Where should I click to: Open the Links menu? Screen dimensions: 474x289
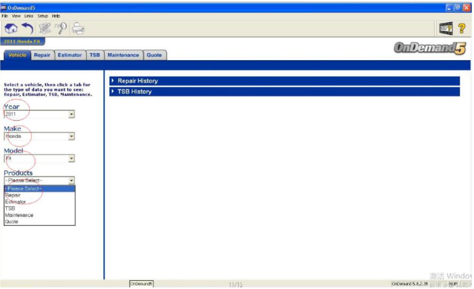(29, 16)
